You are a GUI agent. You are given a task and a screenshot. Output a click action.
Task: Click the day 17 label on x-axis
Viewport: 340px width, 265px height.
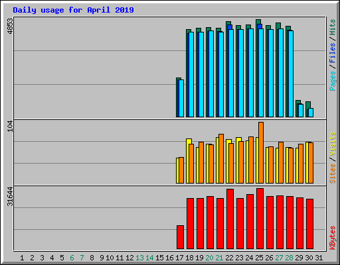tap(179, 258)
